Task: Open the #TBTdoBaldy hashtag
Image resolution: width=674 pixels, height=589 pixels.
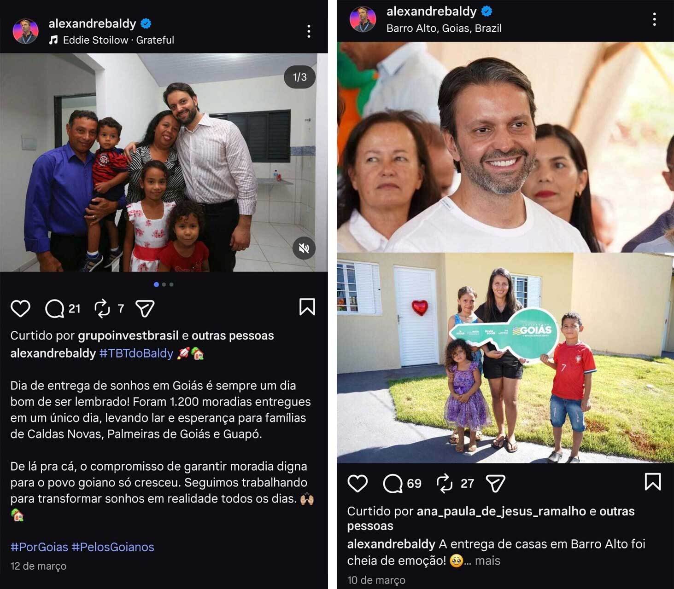Action: (136, 353)
